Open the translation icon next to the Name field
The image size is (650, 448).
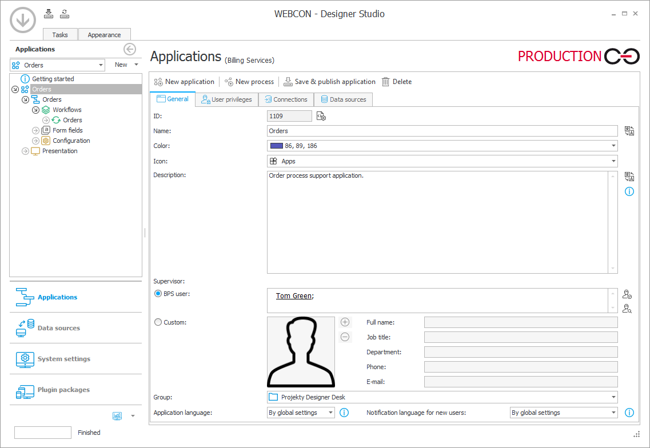pos(629,131)
